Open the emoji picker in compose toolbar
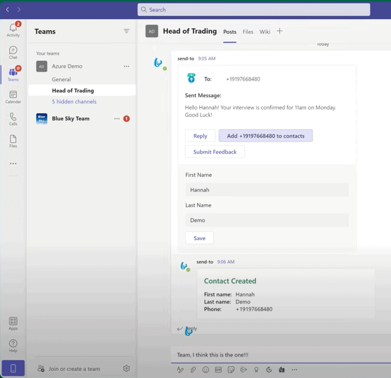 pos(206,370)
